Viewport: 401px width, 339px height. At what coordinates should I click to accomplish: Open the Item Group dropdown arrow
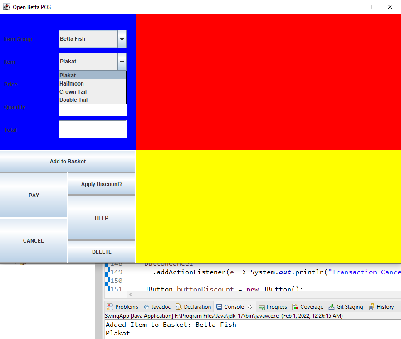(x=122, y=39)
